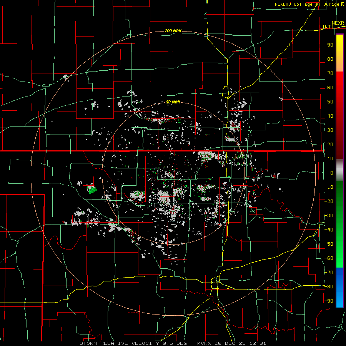This screenshot has width=346, height=346.
Task: Click the blue bottom segment of the colorbar
Action: tap(339, 287)
